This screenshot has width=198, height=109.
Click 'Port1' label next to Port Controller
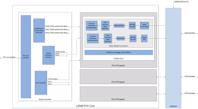coord(50,82)
